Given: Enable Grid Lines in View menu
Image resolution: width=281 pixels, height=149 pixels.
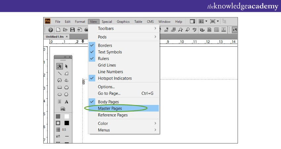Looking at the screenshot, I should (107, 65).
